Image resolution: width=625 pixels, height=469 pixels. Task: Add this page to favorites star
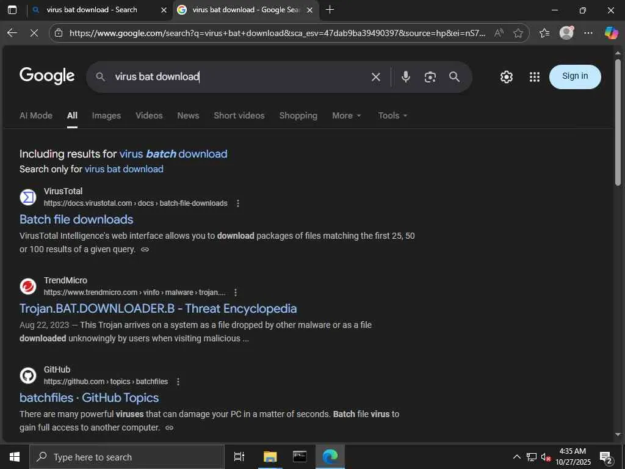518,33
